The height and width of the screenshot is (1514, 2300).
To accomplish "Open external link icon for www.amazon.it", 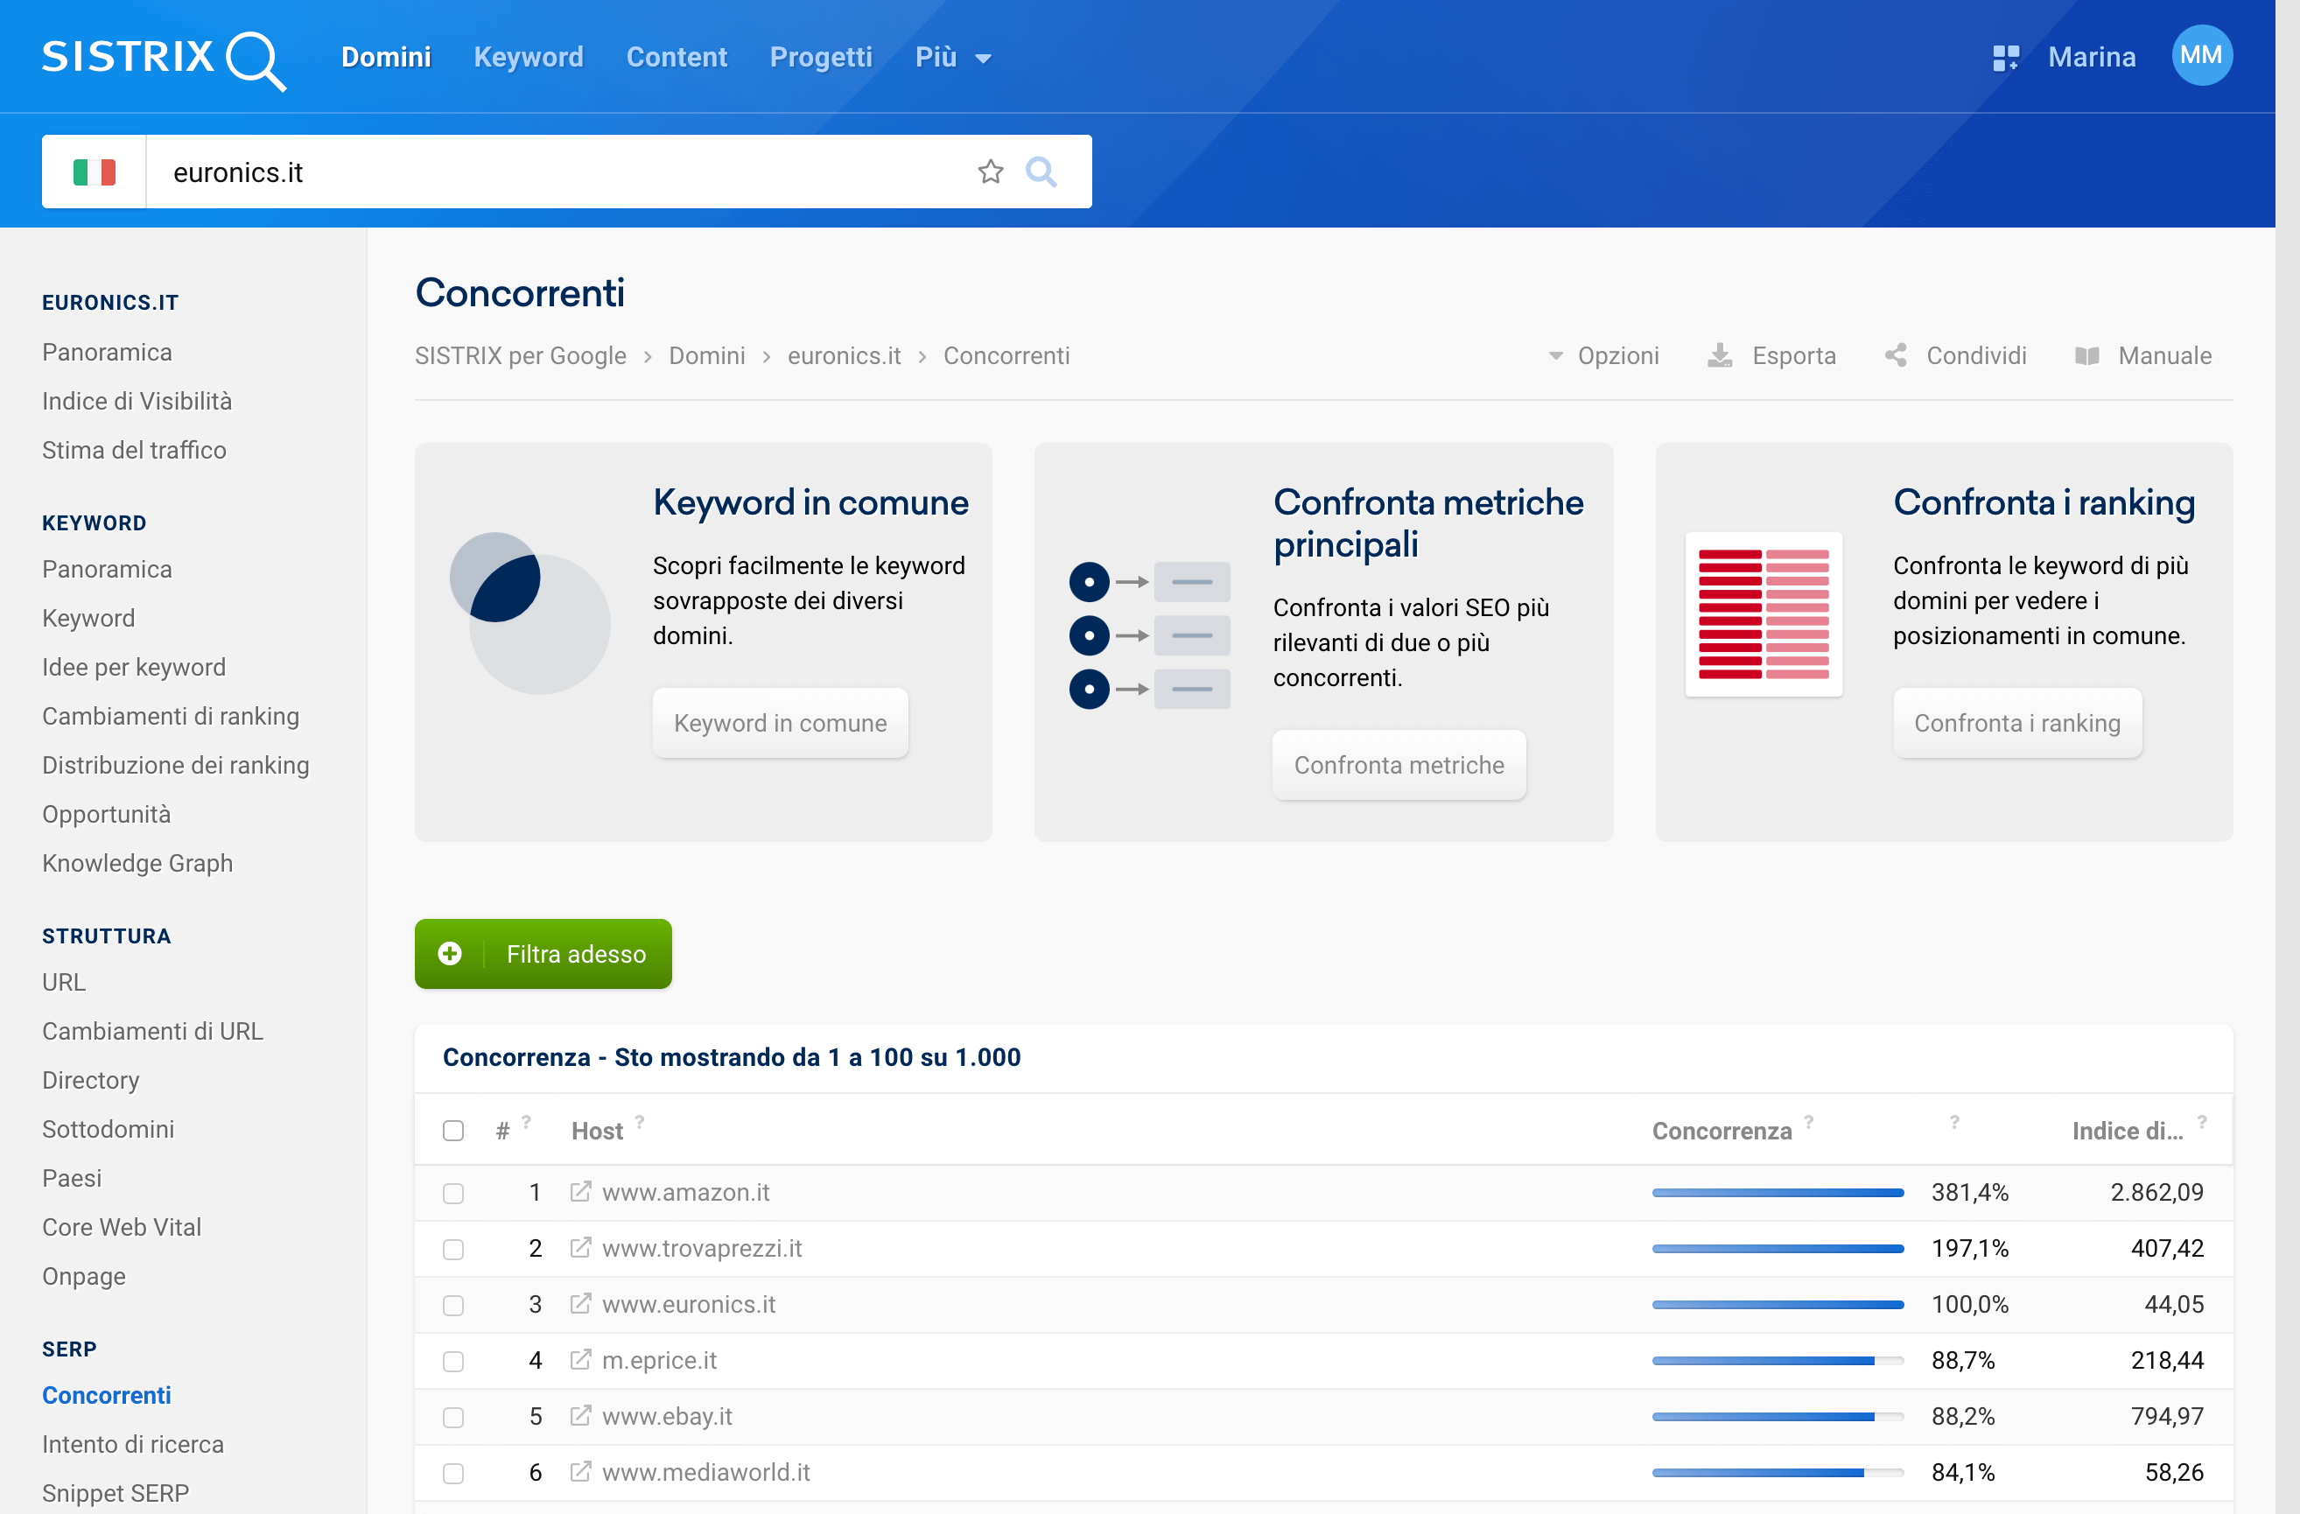I will [580, 1191].
